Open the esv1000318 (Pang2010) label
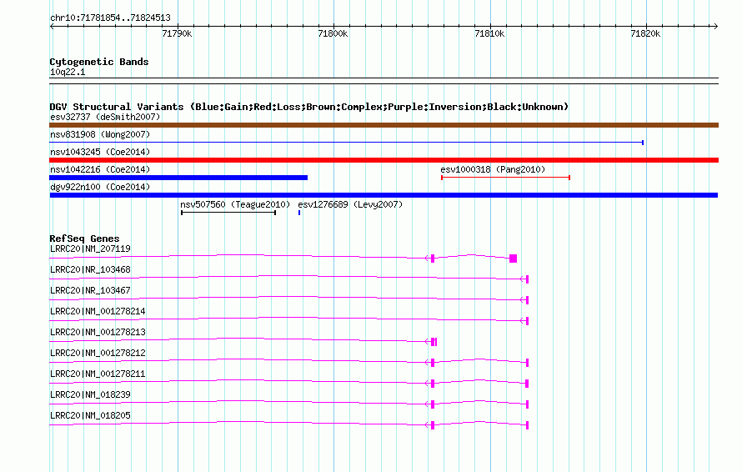This screenshot has height=472, width=742. click(493, 169)
